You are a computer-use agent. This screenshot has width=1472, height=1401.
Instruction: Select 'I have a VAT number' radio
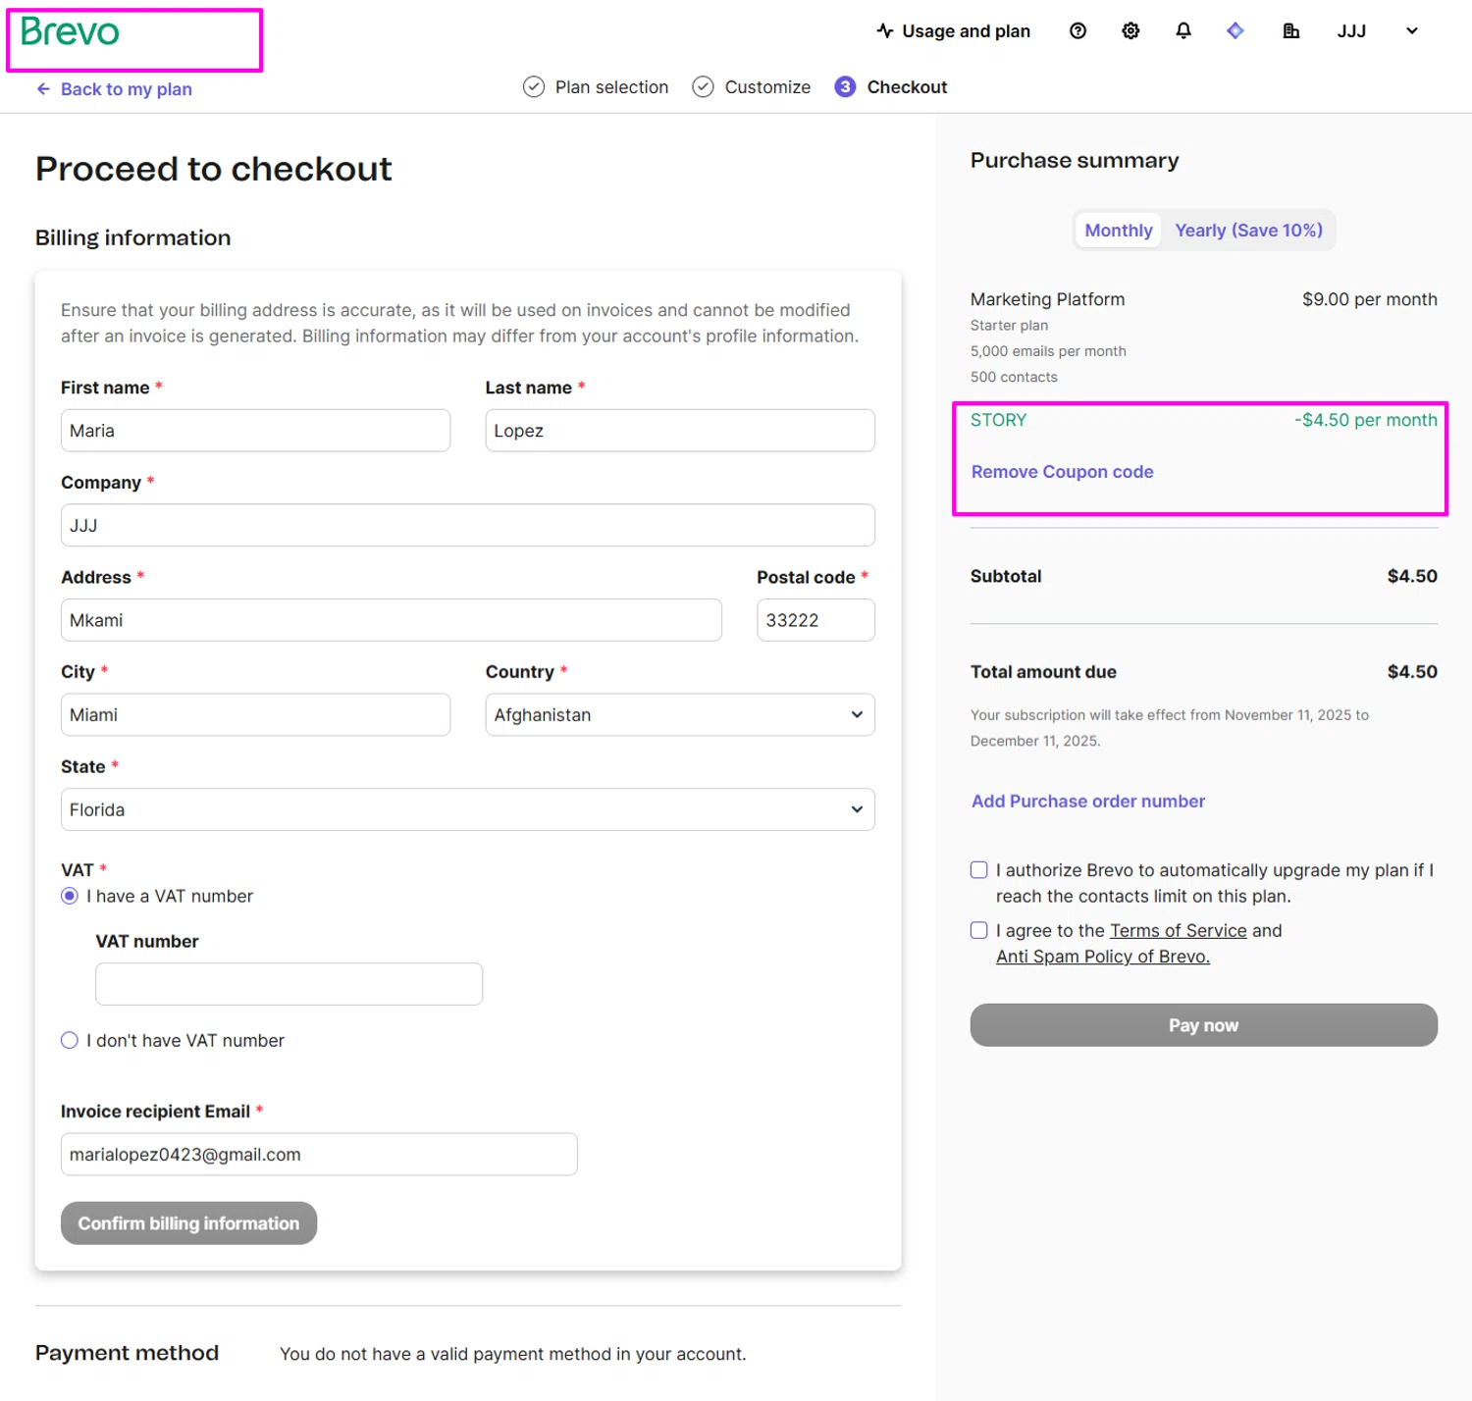tap(70, 896)
